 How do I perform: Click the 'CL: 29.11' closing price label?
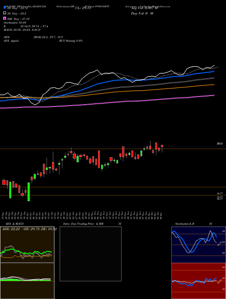pos(83,8)
